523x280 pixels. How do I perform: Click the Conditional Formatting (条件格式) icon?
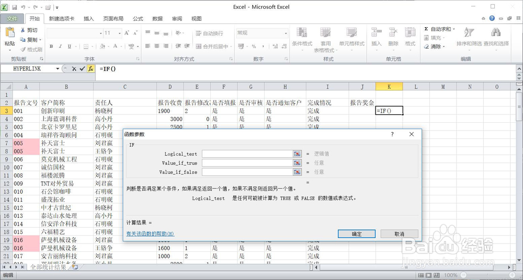click(302, 32)
